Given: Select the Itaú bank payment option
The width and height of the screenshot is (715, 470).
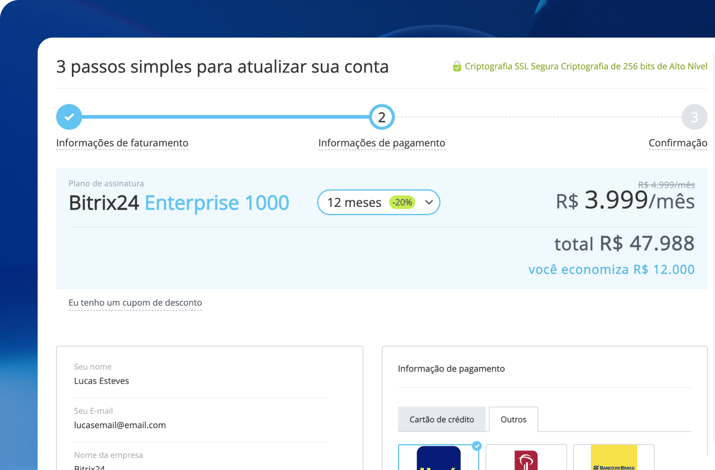Looking at the screenshot, I should point(438,458).
